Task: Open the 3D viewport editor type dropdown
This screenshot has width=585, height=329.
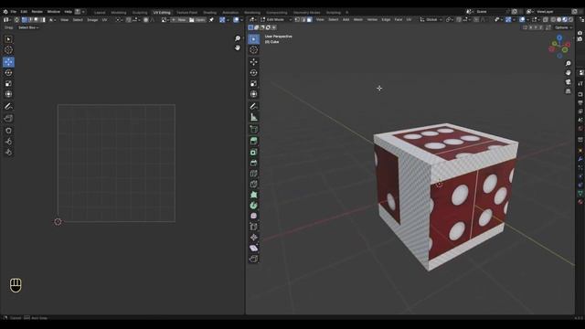Action: click(x=253, y=19)
